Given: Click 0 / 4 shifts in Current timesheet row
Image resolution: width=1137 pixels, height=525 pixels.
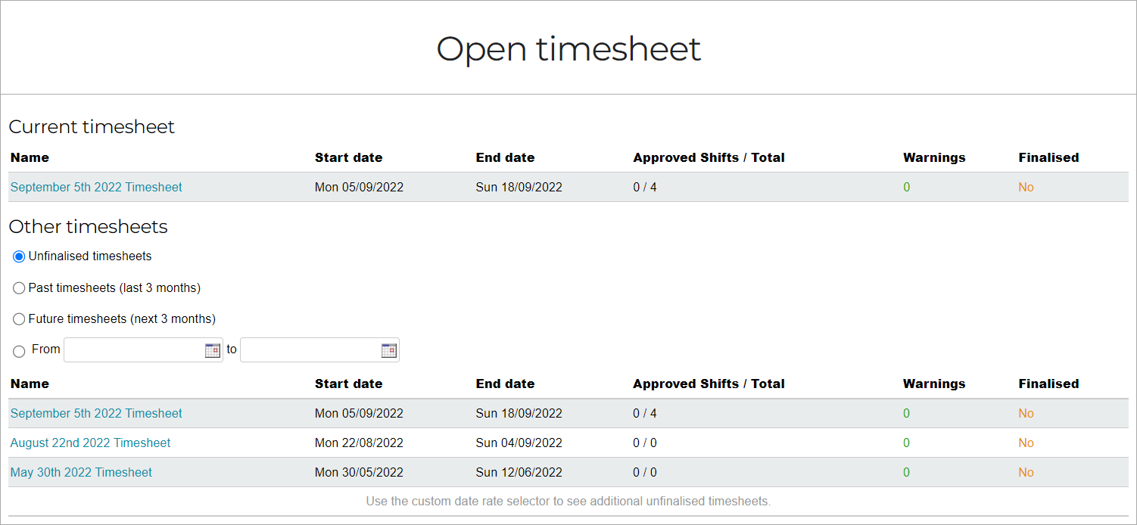Looking at the screenshot, I should click(x=645, y=187).
